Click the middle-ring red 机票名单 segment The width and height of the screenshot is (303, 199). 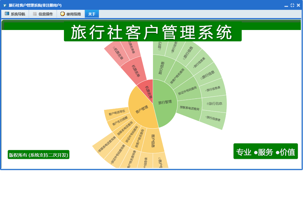coord(135,71)
